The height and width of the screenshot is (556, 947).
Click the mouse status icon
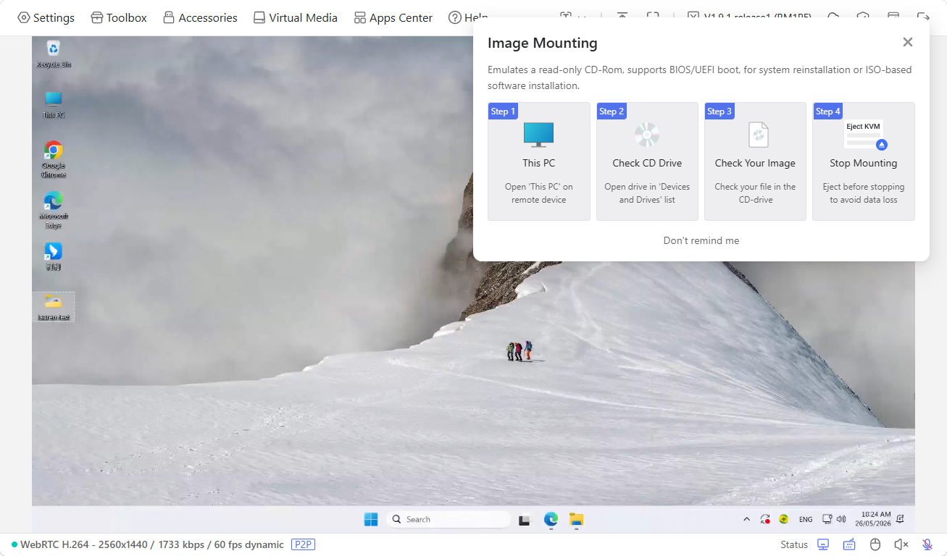tap(875, 544)
